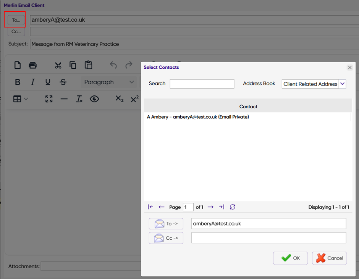Click the Search input field
Image resolution: width=359 pixels, height=279 pixels.
[x=202, y=84]
